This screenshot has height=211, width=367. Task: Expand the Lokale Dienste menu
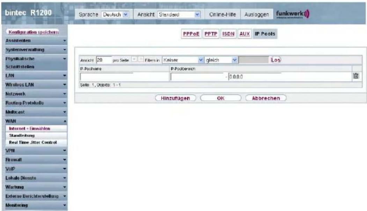click(36, 178)
